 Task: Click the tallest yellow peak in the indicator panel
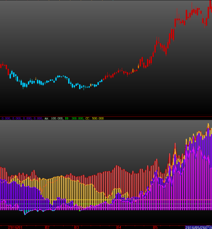(208, 125)
